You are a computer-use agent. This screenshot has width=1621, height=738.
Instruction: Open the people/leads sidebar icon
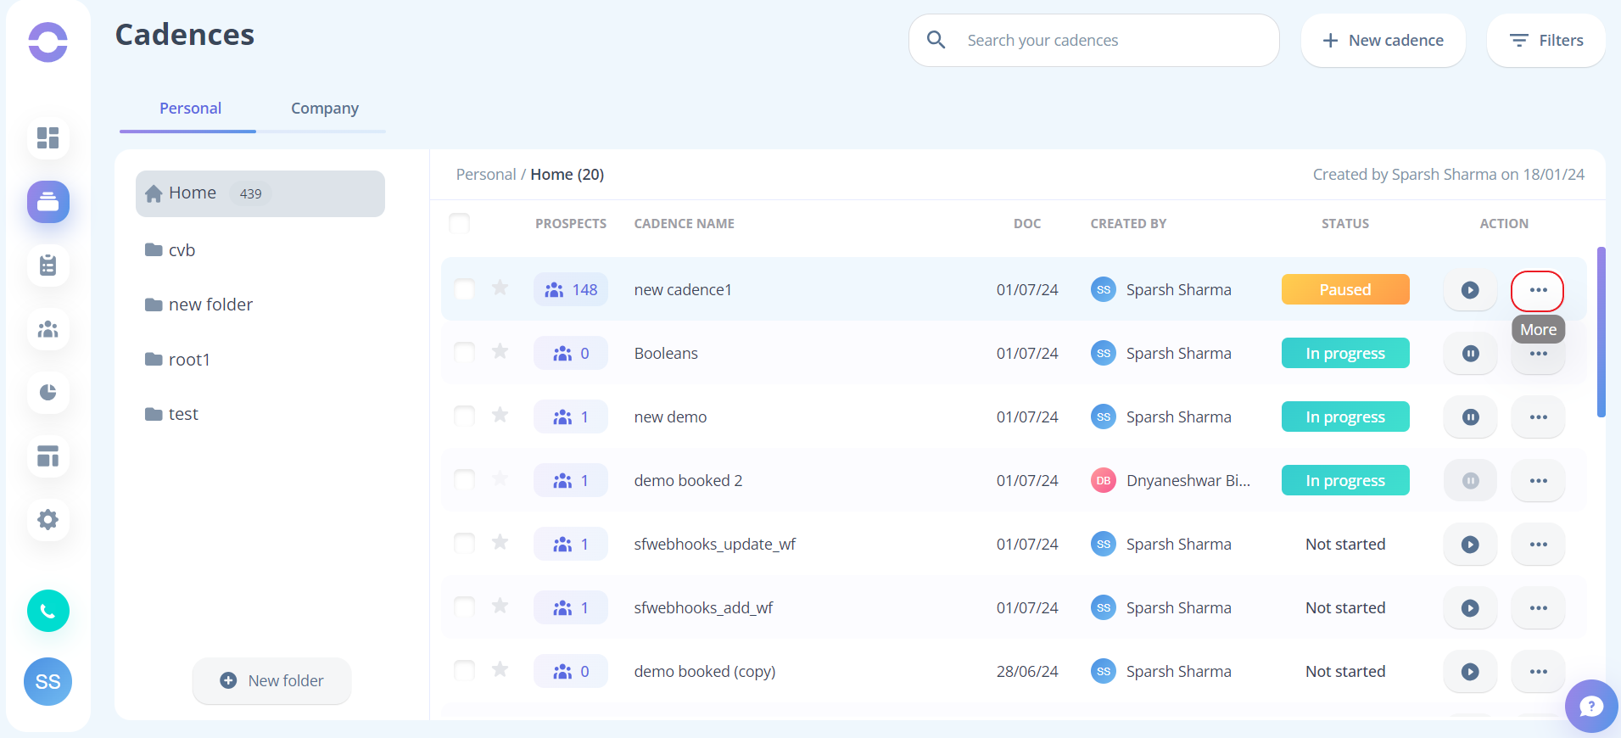point(48,329)
